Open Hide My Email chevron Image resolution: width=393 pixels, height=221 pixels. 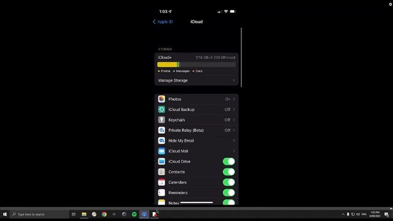coord(233,141)
